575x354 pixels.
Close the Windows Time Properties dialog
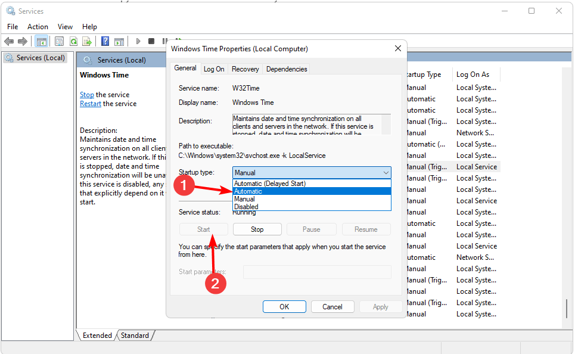(x=398, y=48)
